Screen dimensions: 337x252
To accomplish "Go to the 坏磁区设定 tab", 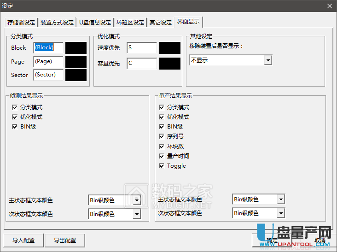I will pyautogui.click(x=130, y=23).
